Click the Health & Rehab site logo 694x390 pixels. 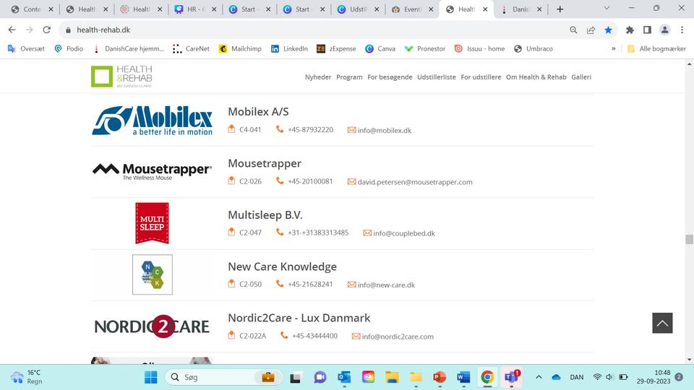(x=121, y=76)
